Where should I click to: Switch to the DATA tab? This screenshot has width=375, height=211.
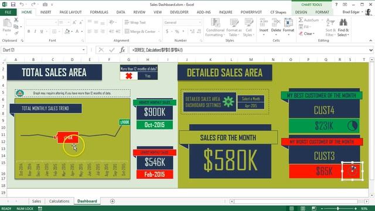(121, 12)
